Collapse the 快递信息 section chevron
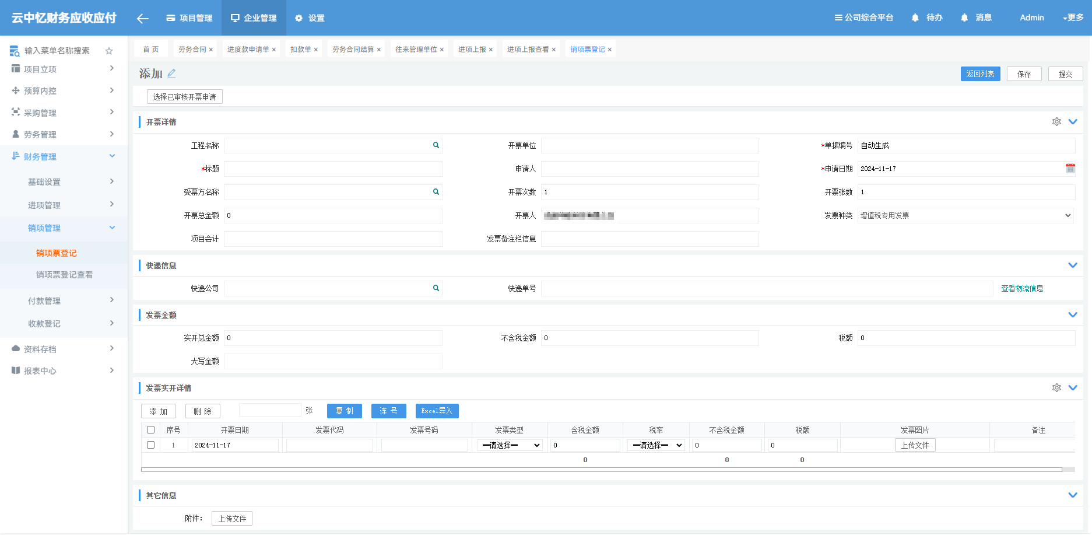Screen dimensions: 1092x535 tap(1073, 265)
